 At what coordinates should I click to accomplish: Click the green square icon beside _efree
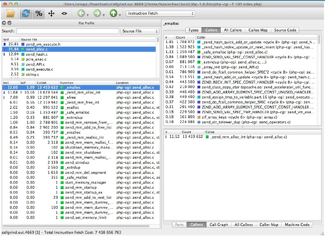62,97
